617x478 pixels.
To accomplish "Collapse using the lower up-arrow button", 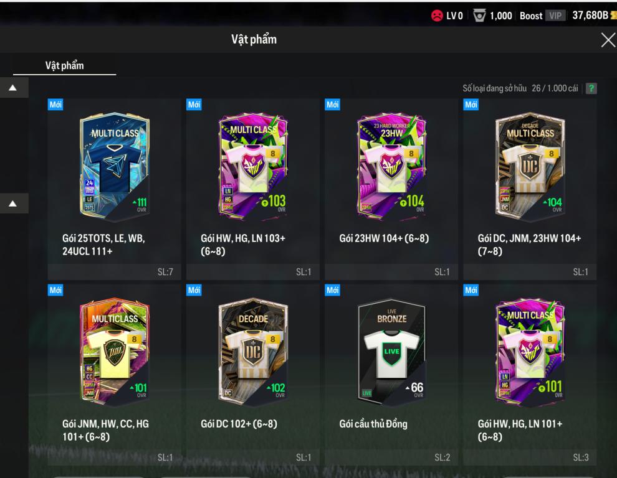I will pos(13,204).
